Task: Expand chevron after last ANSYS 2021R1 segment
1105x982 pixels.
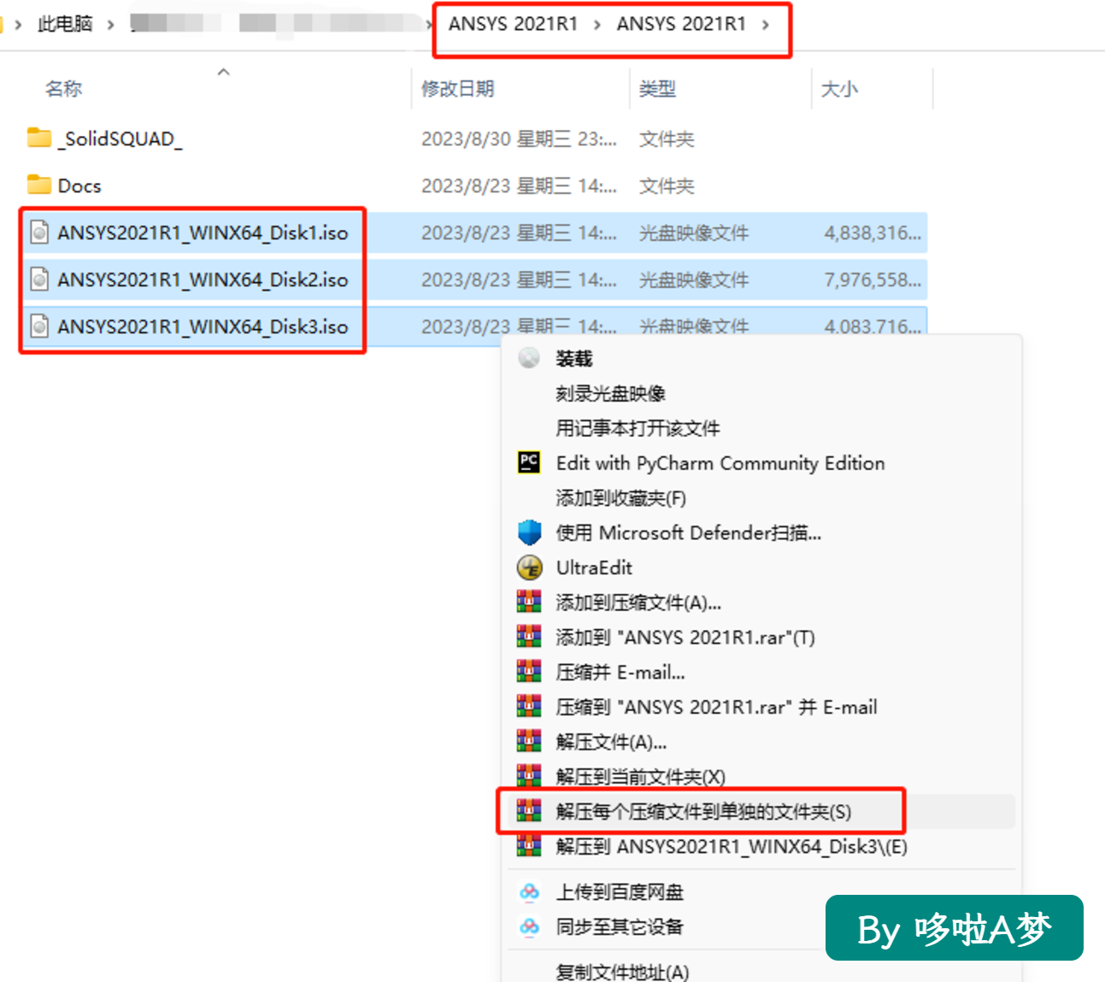Action: pyautogui.click(x=765, y=25)
